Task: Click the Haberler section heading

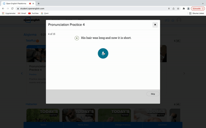Action: point(31,104)
